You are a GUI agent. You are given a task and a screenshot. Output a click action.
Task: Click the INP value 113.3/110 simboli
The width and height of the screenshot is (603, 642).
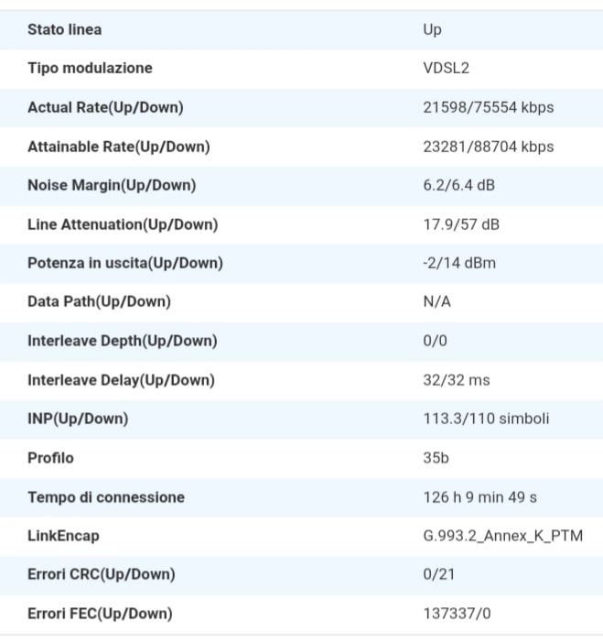click(486, 419)
